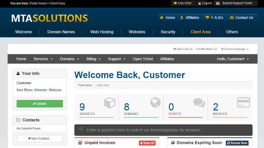Open the 9 Services stat tile
Screen dimensions: 264x148
[x=97, y=107]
